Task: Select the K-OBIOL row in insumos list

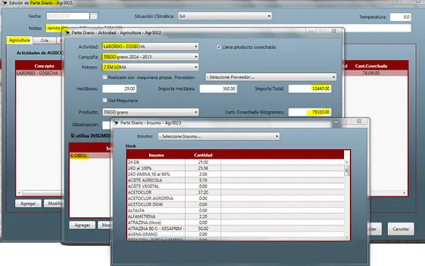Action: (90, 156)
